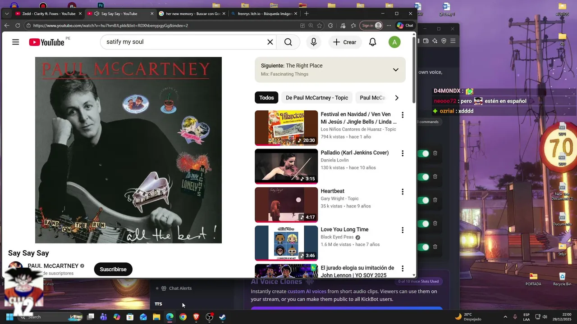The height and width of the screenshot is (324, 577).
Task: Open the weather widget showing 20°C
Action: coord(467,317)
